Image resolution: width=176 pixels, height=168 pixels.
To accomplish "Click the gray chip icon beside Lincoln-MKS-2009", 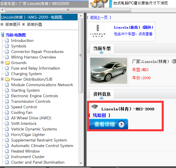I will point(95,107).
